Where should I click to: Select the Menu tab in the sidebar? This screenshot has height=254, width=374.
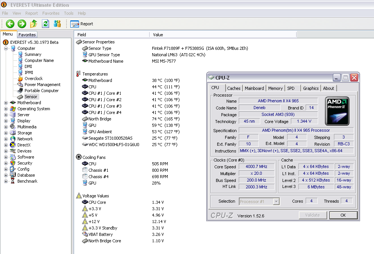(x=8, y=34)
